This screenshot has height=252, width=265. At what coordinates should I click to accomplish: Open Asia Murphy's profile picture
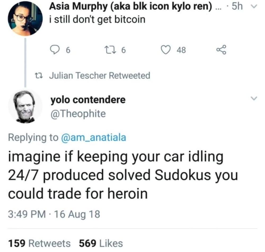click(25, 19)
